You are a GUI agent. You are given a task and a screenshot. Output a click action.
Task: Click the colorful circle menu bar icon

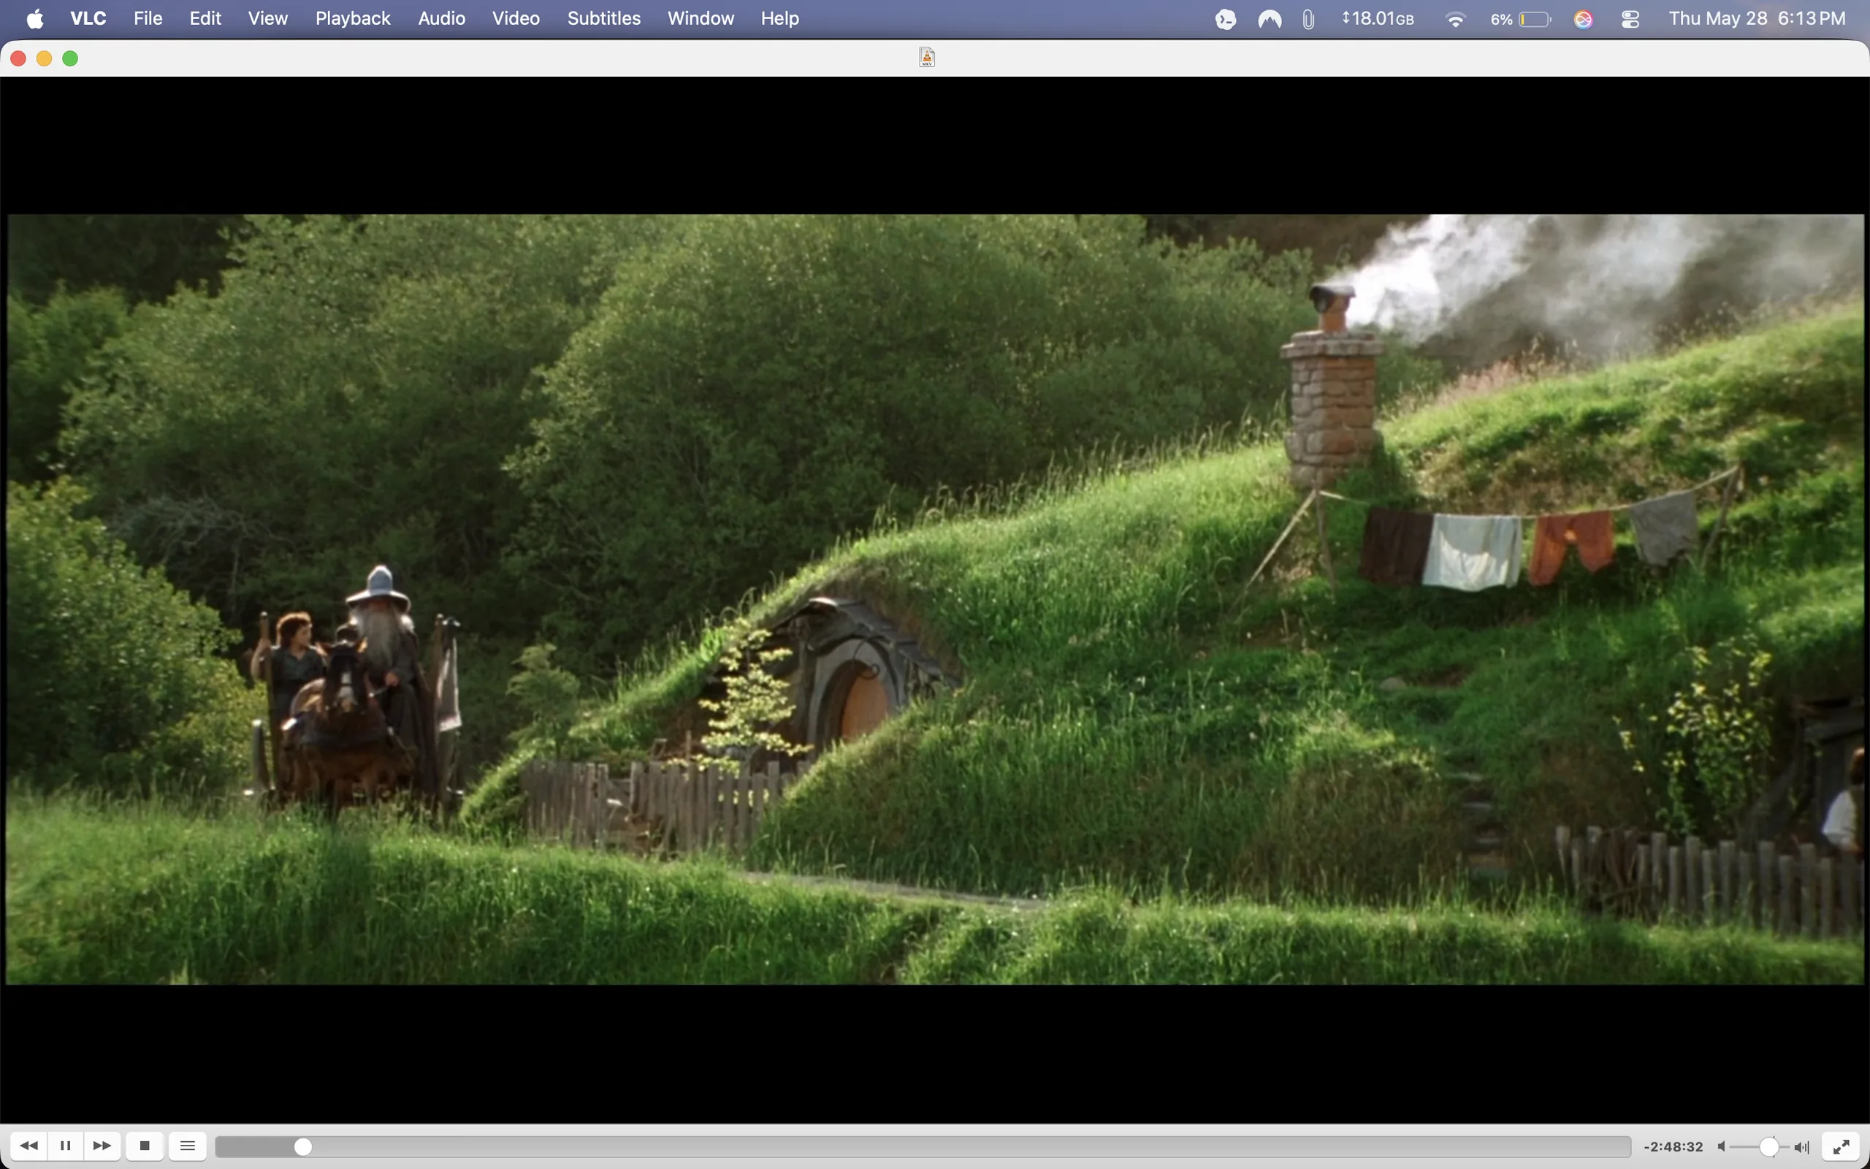[x=1582, y=19]
